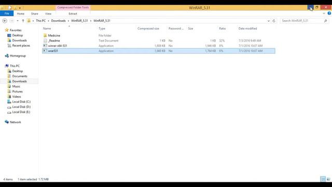332x187 pixels.
Task: Click the '32%' ratio cell
Action: tap(222, 41)
